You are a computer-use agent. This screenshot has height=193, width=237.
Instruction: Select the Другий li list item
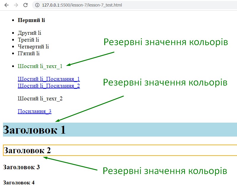29,33
